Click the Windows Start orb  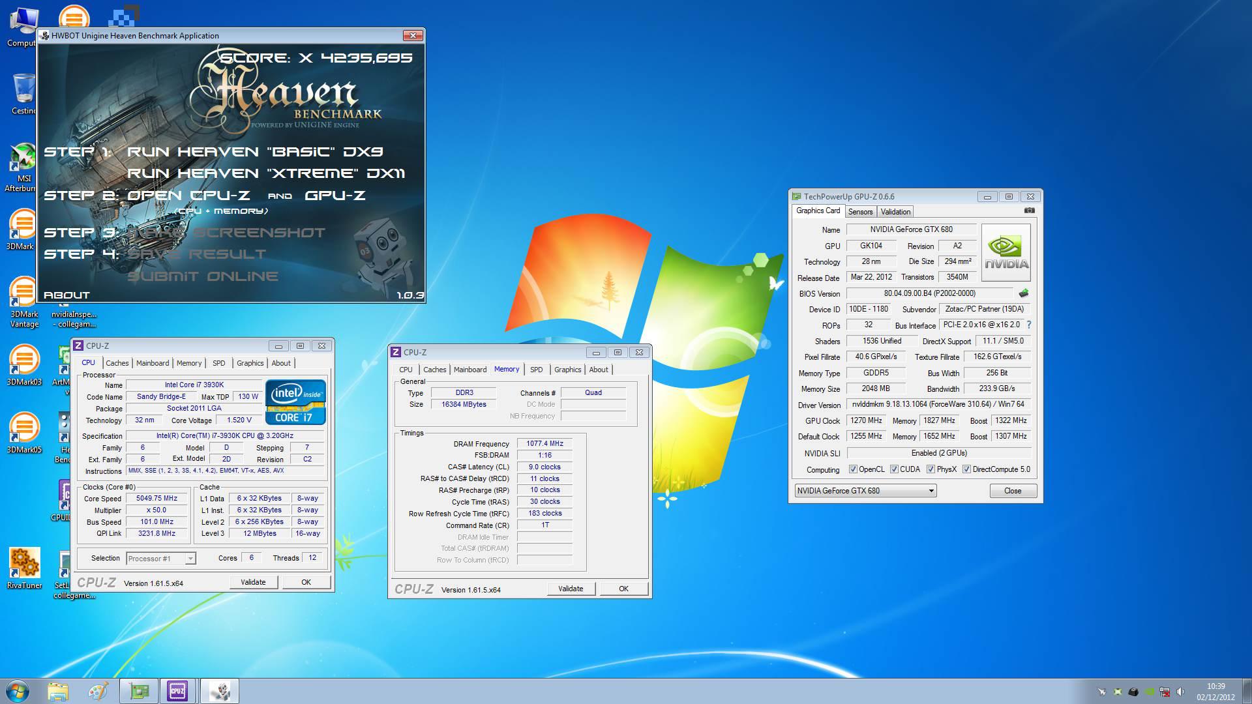pos(18,691)
